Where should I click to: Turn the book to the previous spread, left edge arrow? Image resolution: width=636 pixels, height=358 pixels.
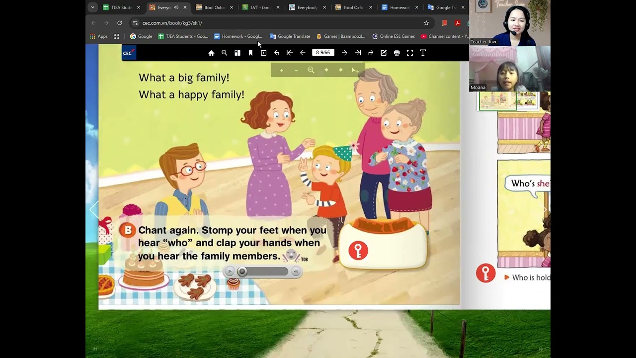pos(93,210)
